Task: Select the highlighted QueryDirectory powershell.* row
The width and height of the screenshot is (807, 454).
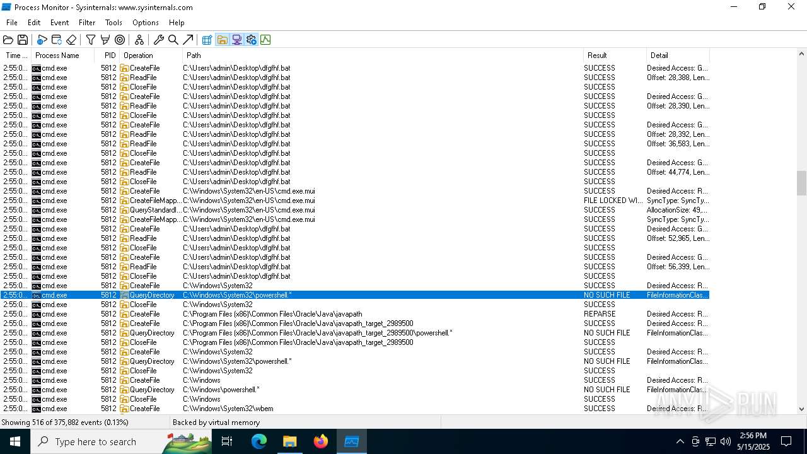Action: click(355, 295)
